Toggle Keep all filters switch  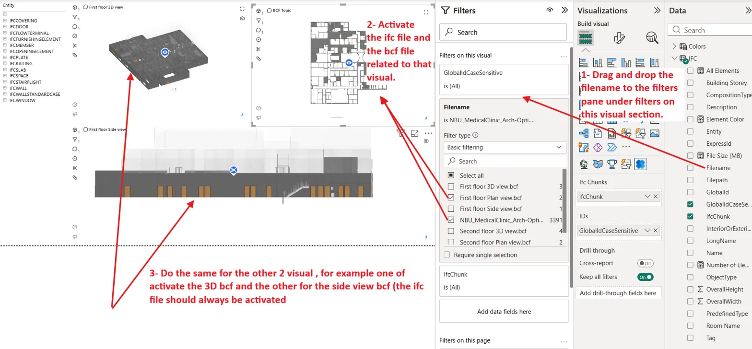pos(645,277)
